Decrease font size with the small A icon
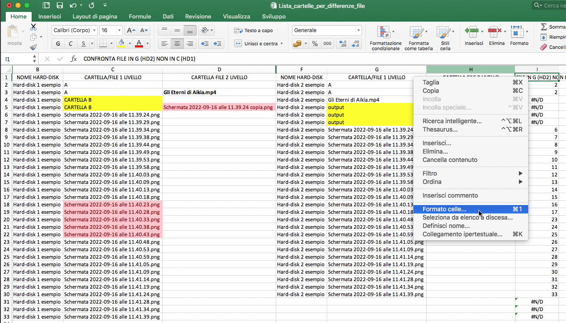566x323 pixels. click(x=144, y=30)
